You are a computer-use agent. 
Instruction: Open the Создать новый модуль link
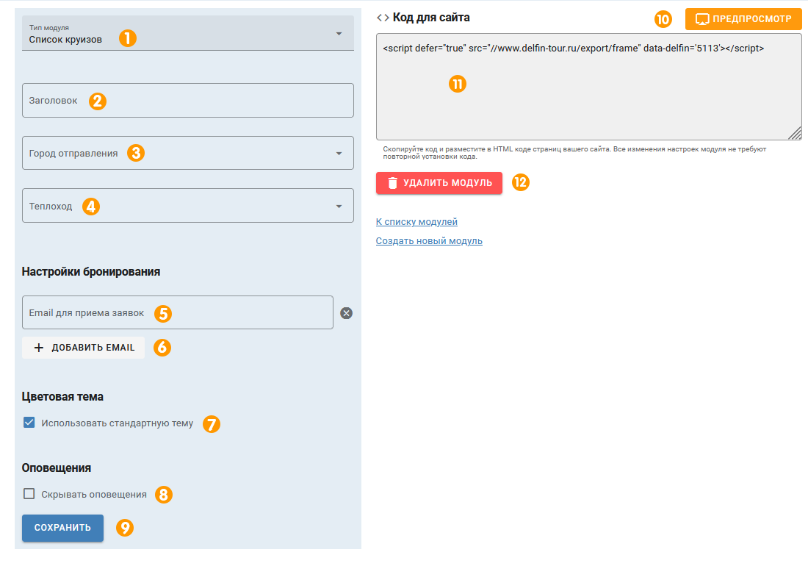[x=429, y=241]
